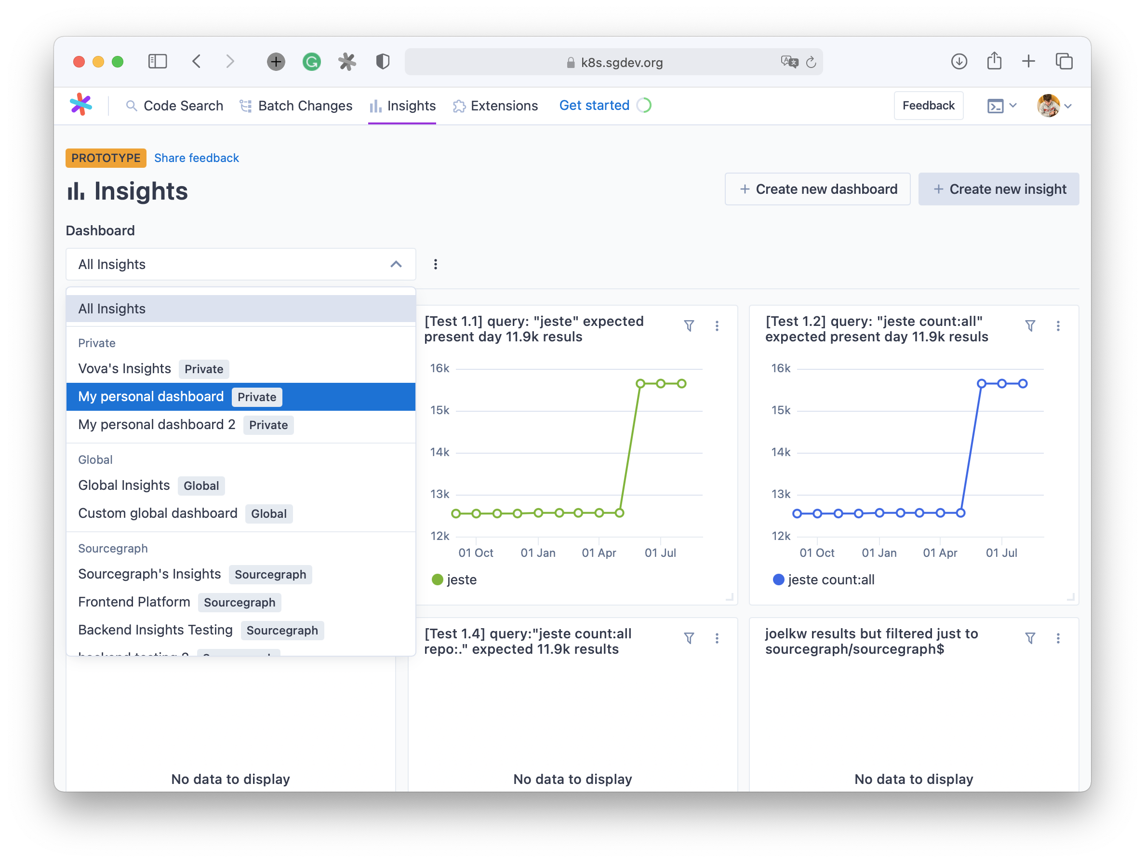Open dashboard options three-dot menu
The width and height of the screenshot is (1145, 863).
(435, 264)
